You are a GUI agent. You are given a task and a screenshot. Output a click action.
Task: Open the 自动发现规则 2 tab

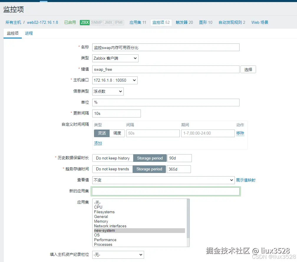coord(232,22)
